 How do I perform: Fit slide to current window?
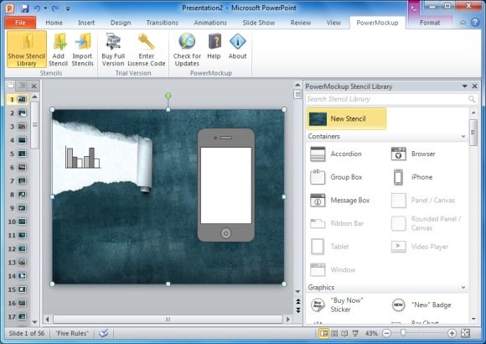click(x=465, y=333)
